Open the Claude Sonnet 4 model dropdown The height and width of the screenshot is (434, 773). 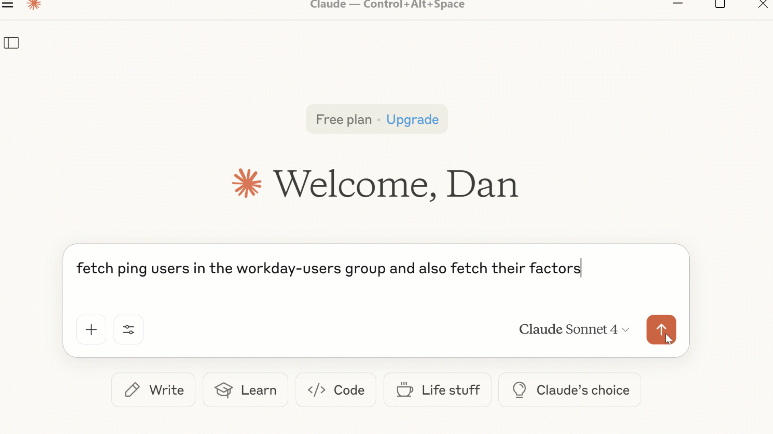pos(574,330)
